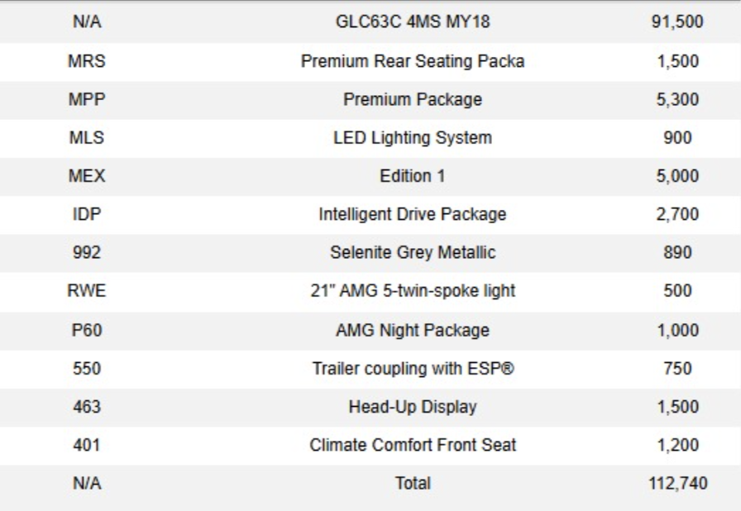
Task: Select the 21" AMG 5-twin-spoke light entry
Action: 413,290
